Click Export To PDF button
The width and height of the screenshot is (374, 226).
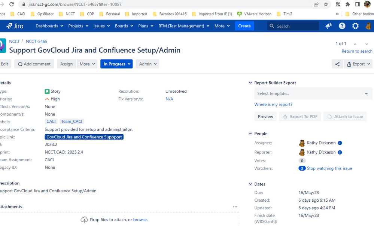click(x=300, y=117)
